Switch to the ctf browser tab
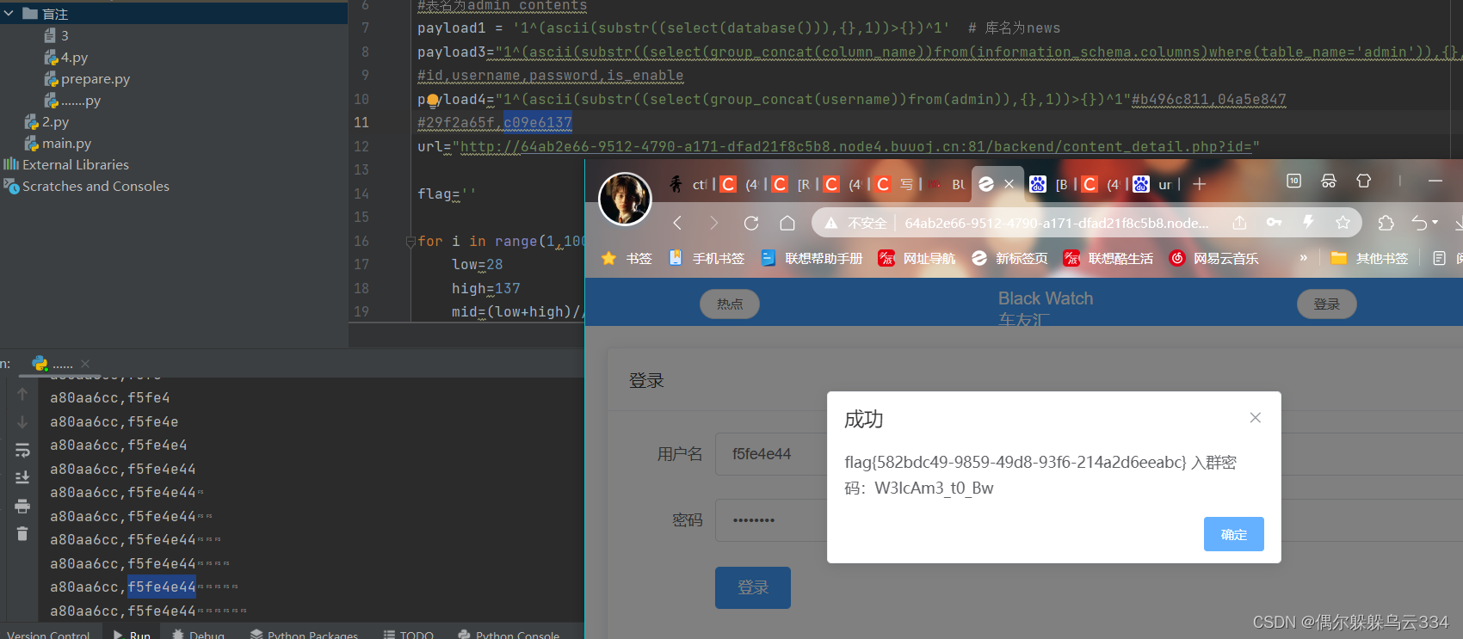 [x=688, y=184]
